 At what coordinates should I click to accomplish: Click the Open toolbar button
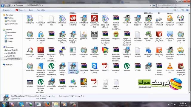pyautogui.click(x=19, y=10)
